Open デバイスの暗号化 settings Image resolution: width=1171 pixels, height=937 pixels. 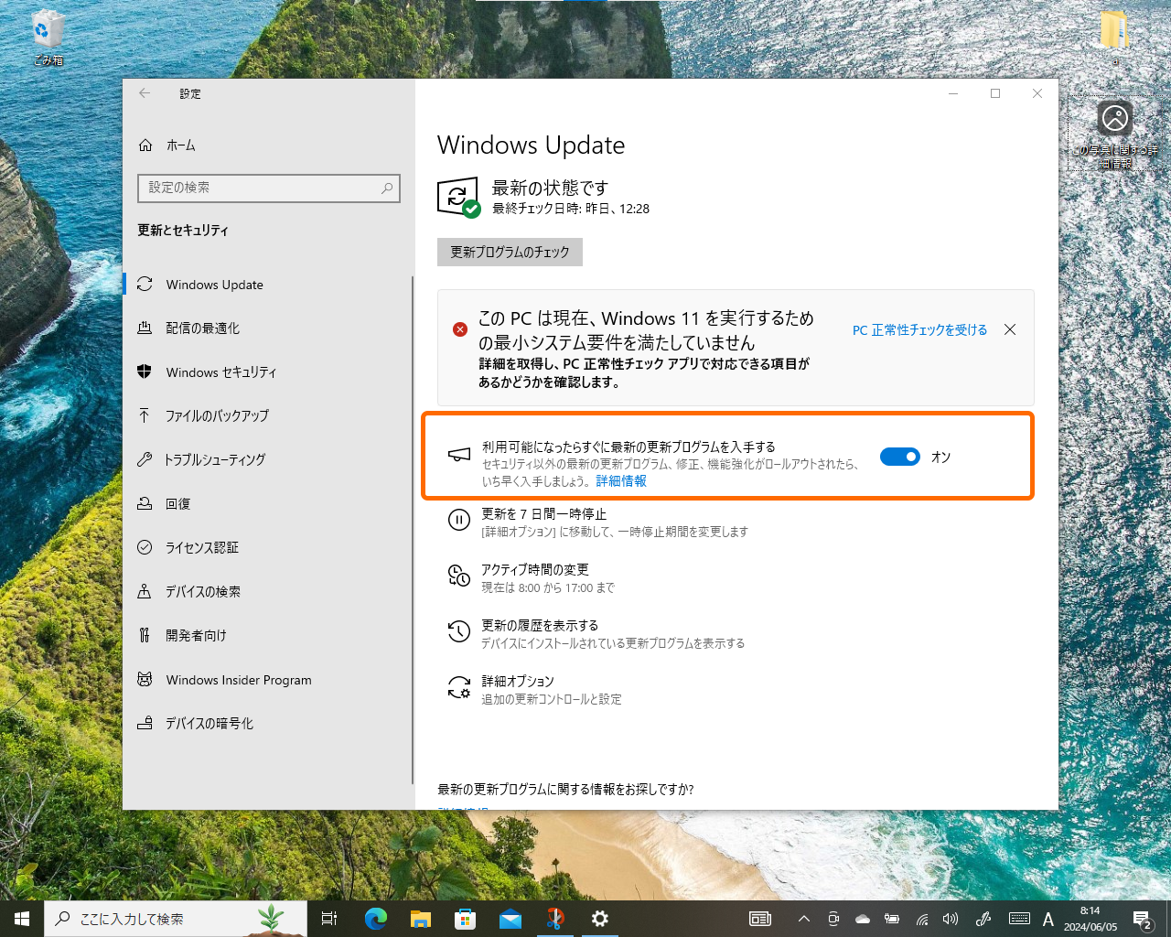tap(209, 723)
